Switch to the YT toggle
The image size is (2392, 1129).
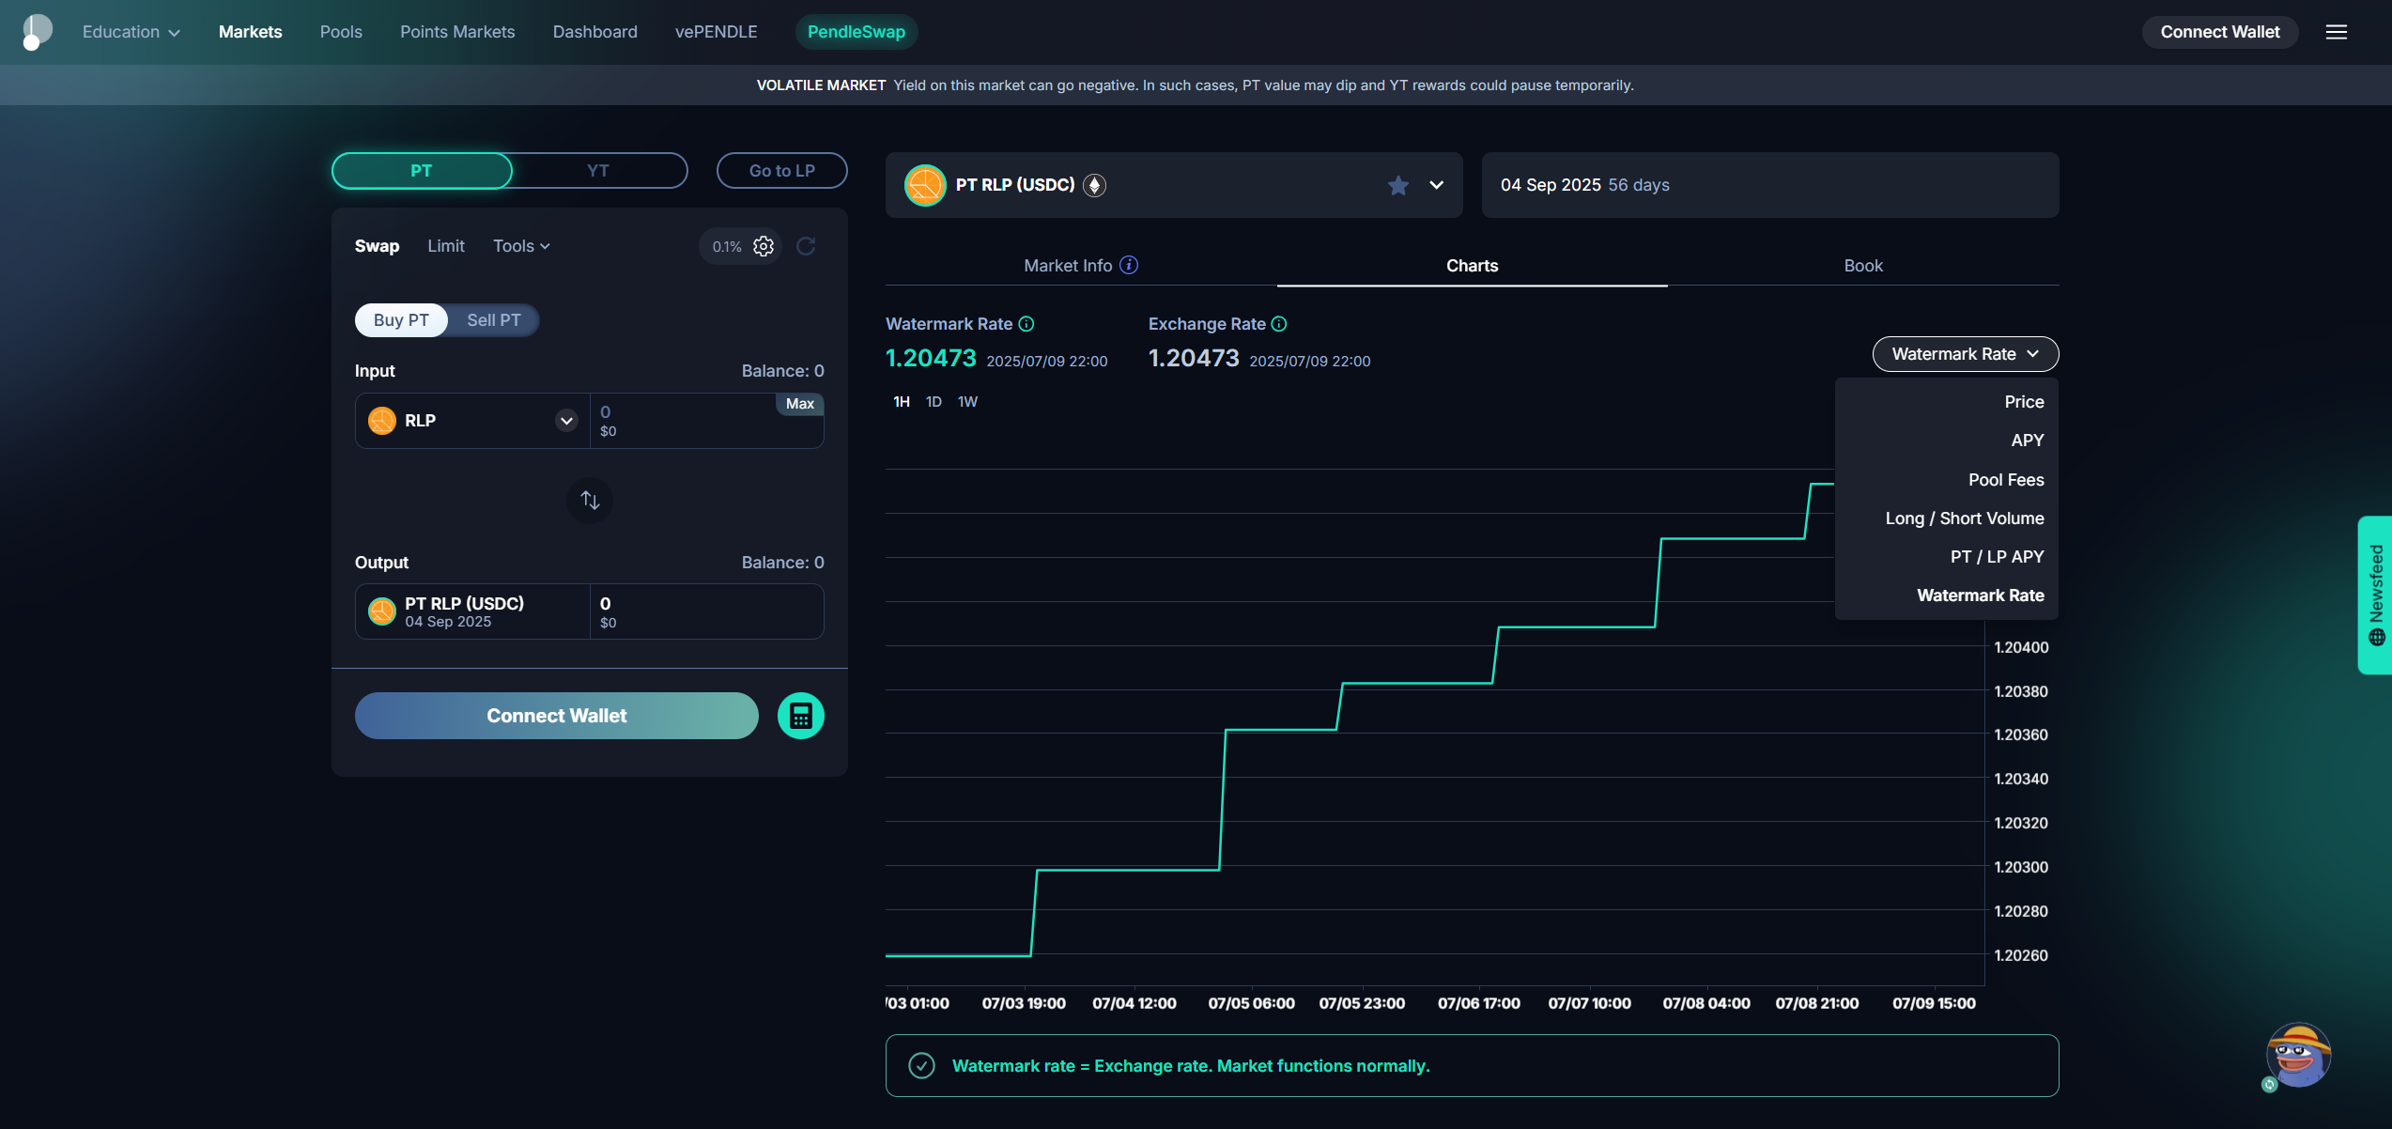[598, 171]
